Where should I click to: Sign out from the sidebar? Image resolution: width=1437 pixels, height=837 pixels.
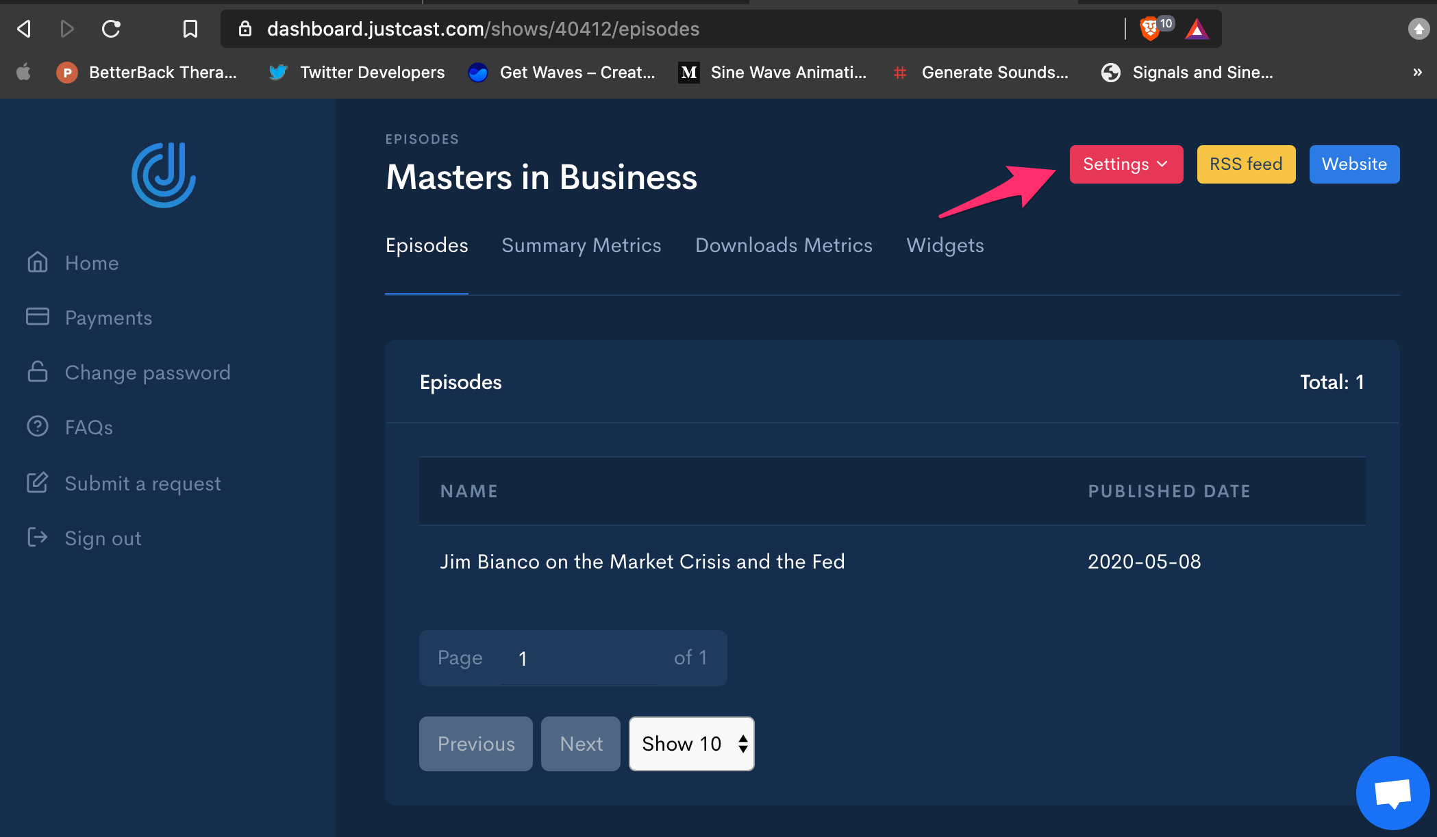(x=103, y=538)
